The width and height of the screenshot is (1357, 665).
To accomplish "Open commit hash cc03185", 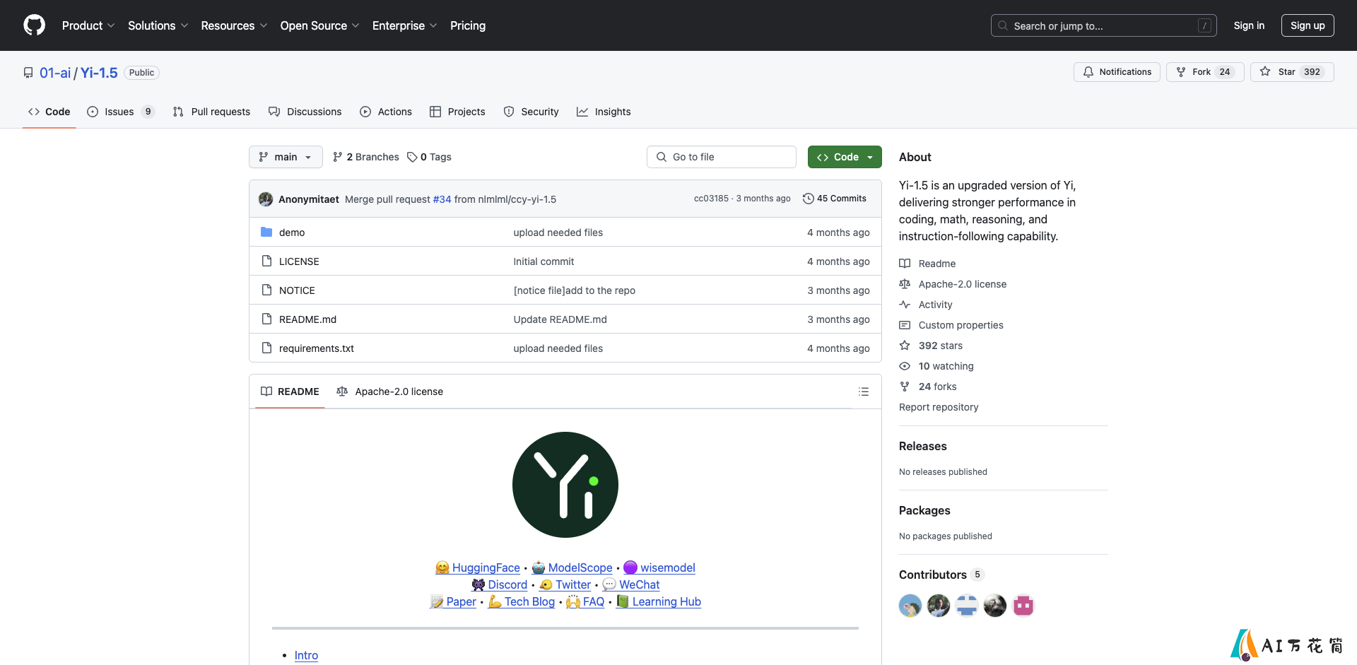I will [711, 199].
